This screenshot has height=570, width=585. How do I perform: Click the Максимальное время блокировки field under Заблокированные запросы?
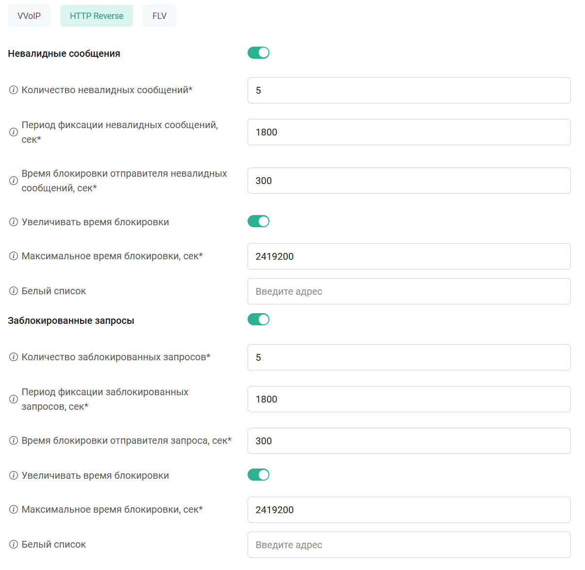click(409, 510)
